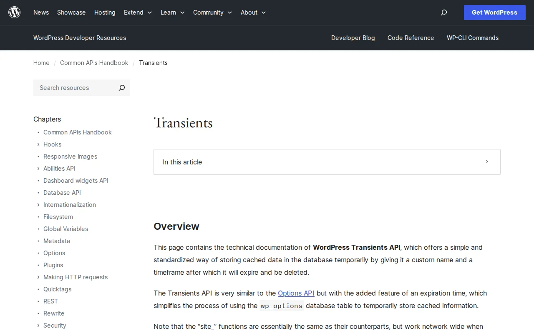Click the magnifier icon in the resources search box
The image size is (534, 333).
[121, 88]
